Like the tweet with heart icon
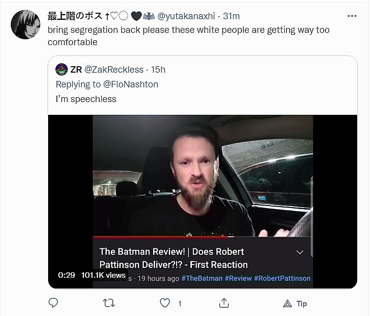 [x=165, y=303]
